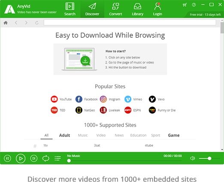224x182 pixels.
Task: Open the TED site icon
Action: pos(54,110)
